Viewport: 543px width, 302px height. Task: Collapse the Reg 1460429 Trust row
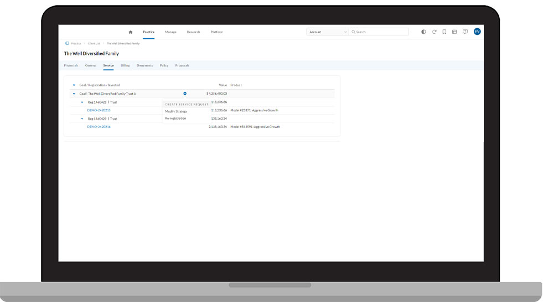pyautogui.click(x=82, y=119)
